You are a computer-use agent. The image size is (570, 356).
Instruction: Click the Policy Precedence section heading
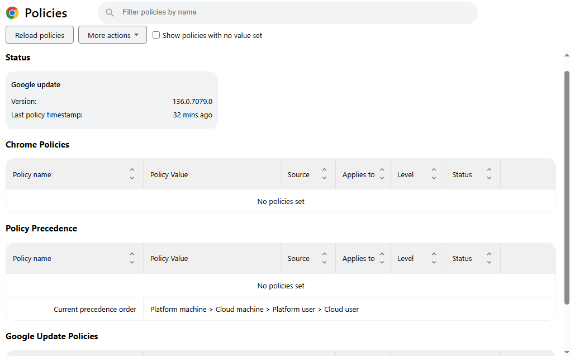[x=41, y=229]
